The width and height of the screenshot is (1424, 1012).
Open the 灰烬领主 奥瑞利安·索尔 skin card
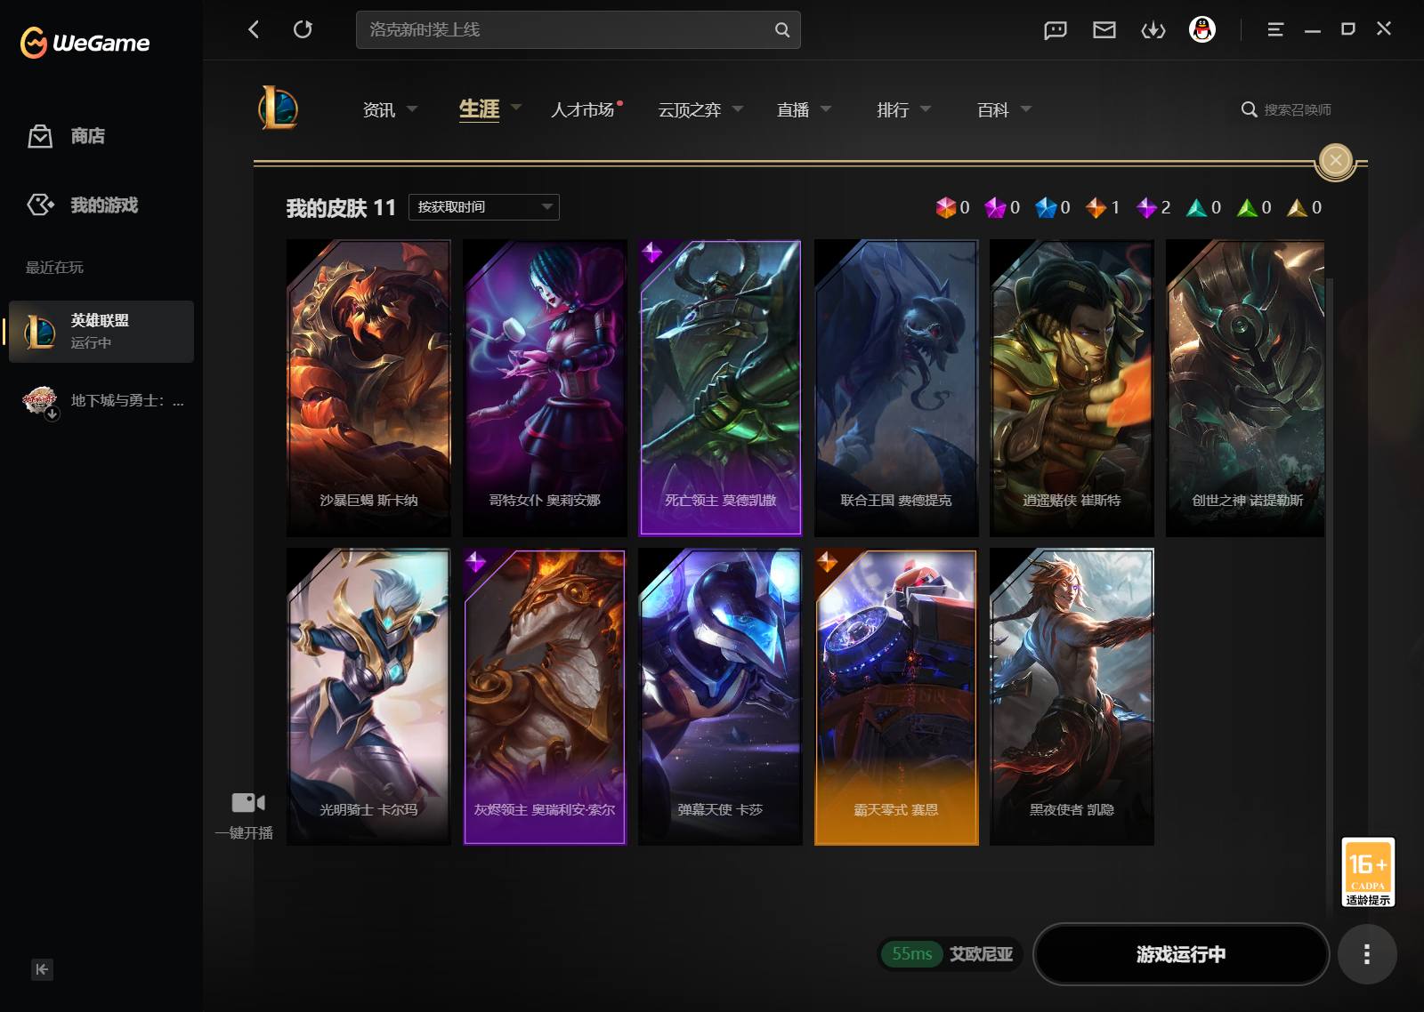click(x=545, y=696)
